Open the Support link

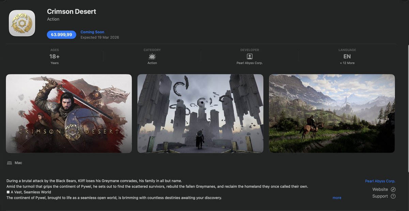pos(380,196)
